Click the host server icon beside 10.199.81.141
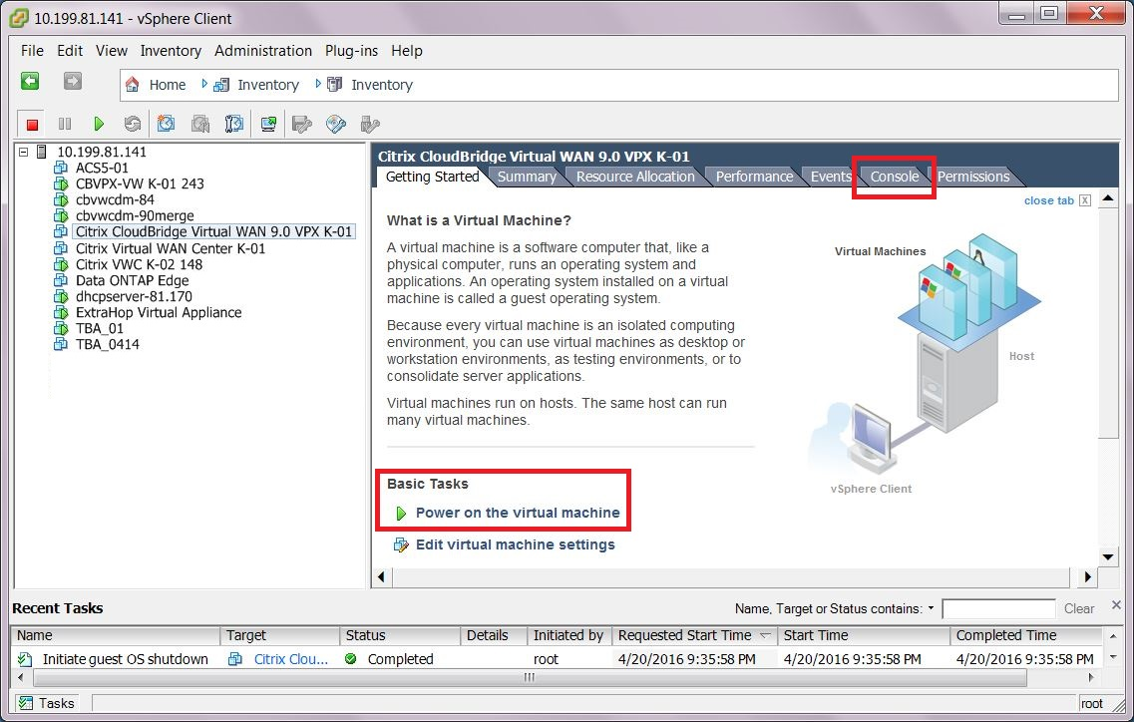Screen dimensions: 1134x722 click(x=42, y=152)
